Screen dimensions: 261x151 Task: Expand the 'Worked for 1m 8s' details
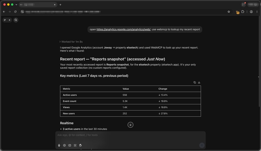pyautogui.click(x=71, y=41)
